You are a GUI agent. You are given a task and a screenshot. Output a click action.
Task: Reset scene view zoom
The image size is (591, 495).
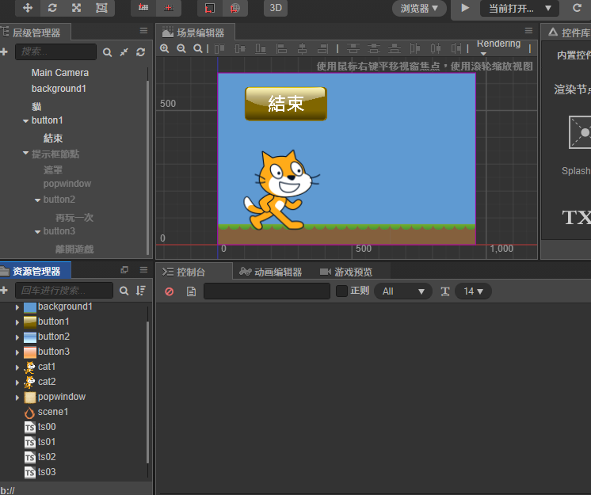198,48
